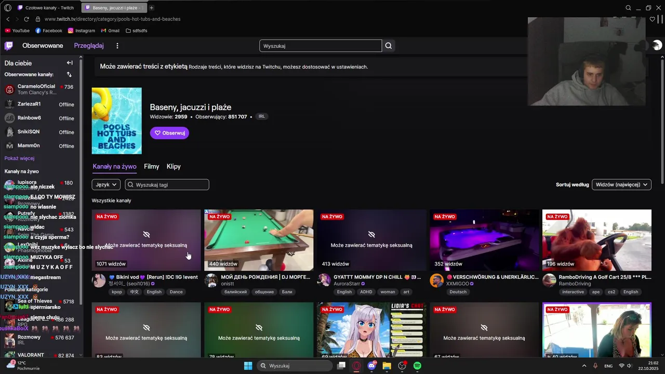
Task: Open ENG language switcher in taskbar
Action: 608,366
